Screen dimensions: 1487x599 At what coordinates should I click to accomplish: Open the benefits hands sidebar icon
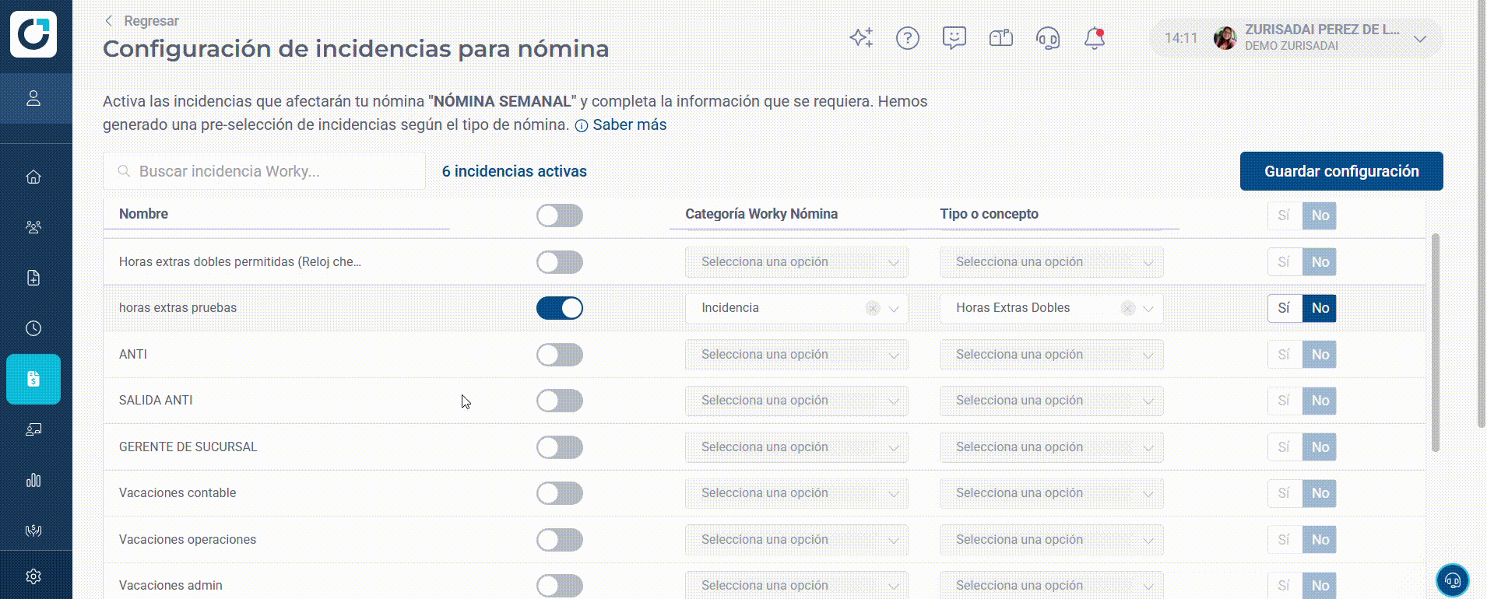(x=33, y=531)
